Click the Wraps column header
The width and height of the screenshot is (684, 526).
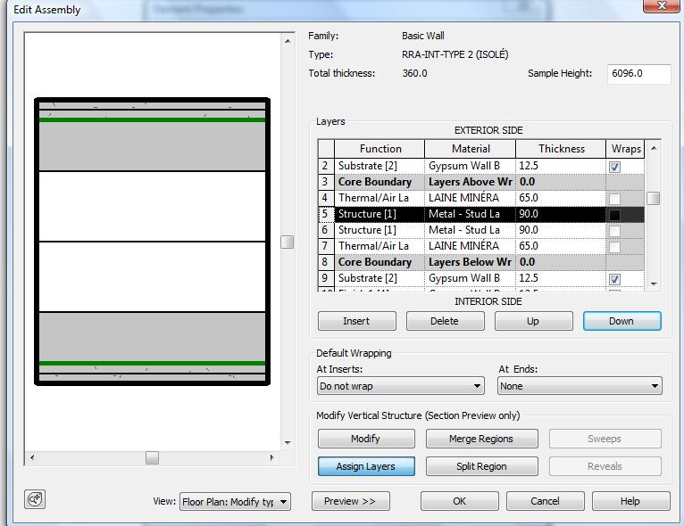pos(626,149)
